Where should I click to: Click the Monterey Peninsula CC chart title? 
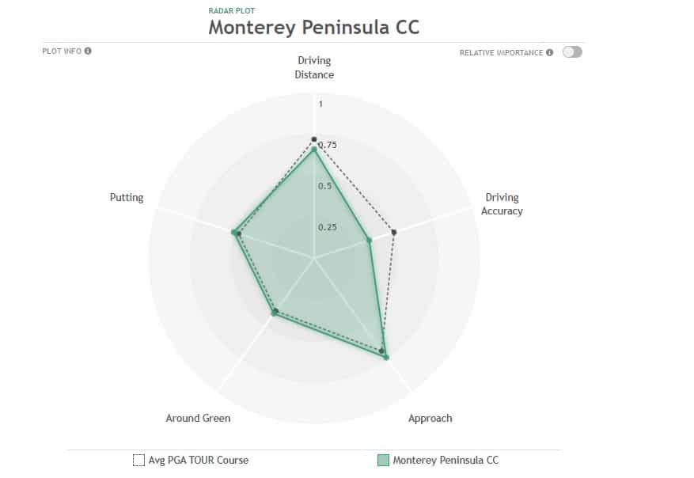(x=314, y=28)
